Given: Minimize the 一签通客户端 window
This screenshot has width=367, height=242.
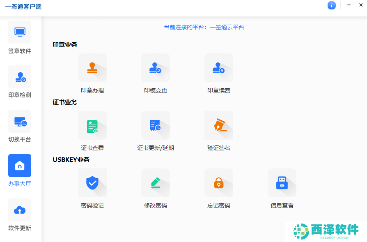Looking at the screenshot, I should pos(349,5).
